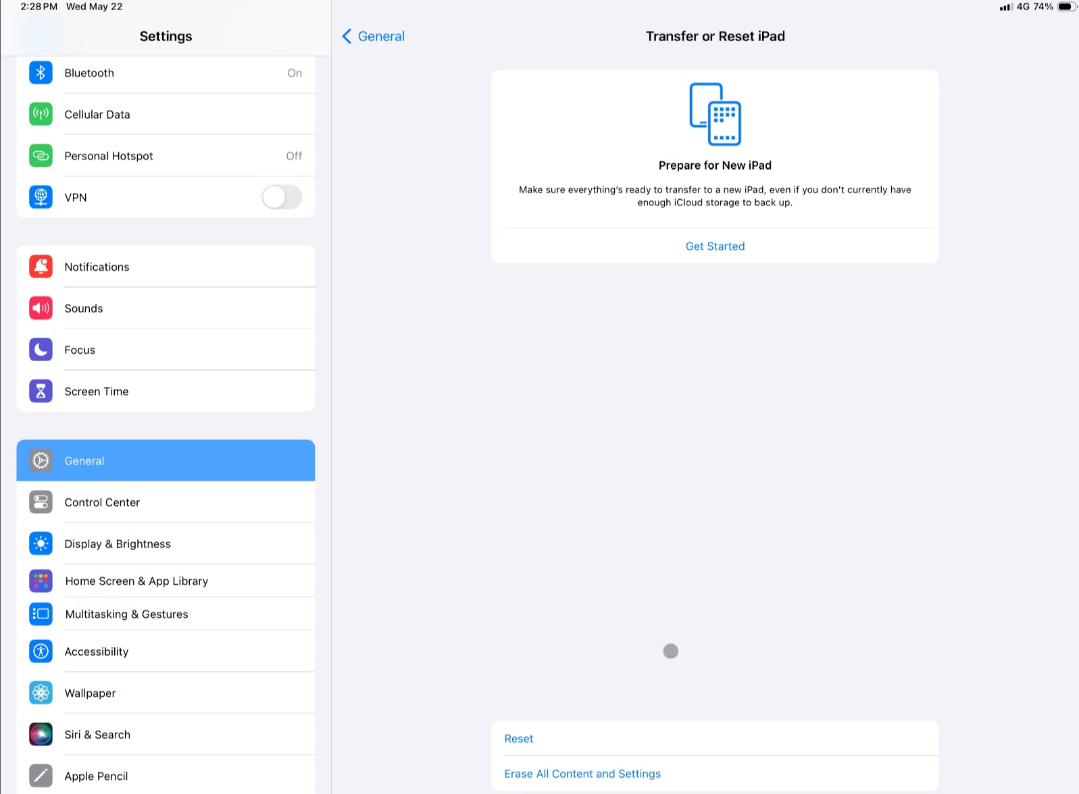
Task: Tap the 4G network indicator
Action: point(1023,7)
